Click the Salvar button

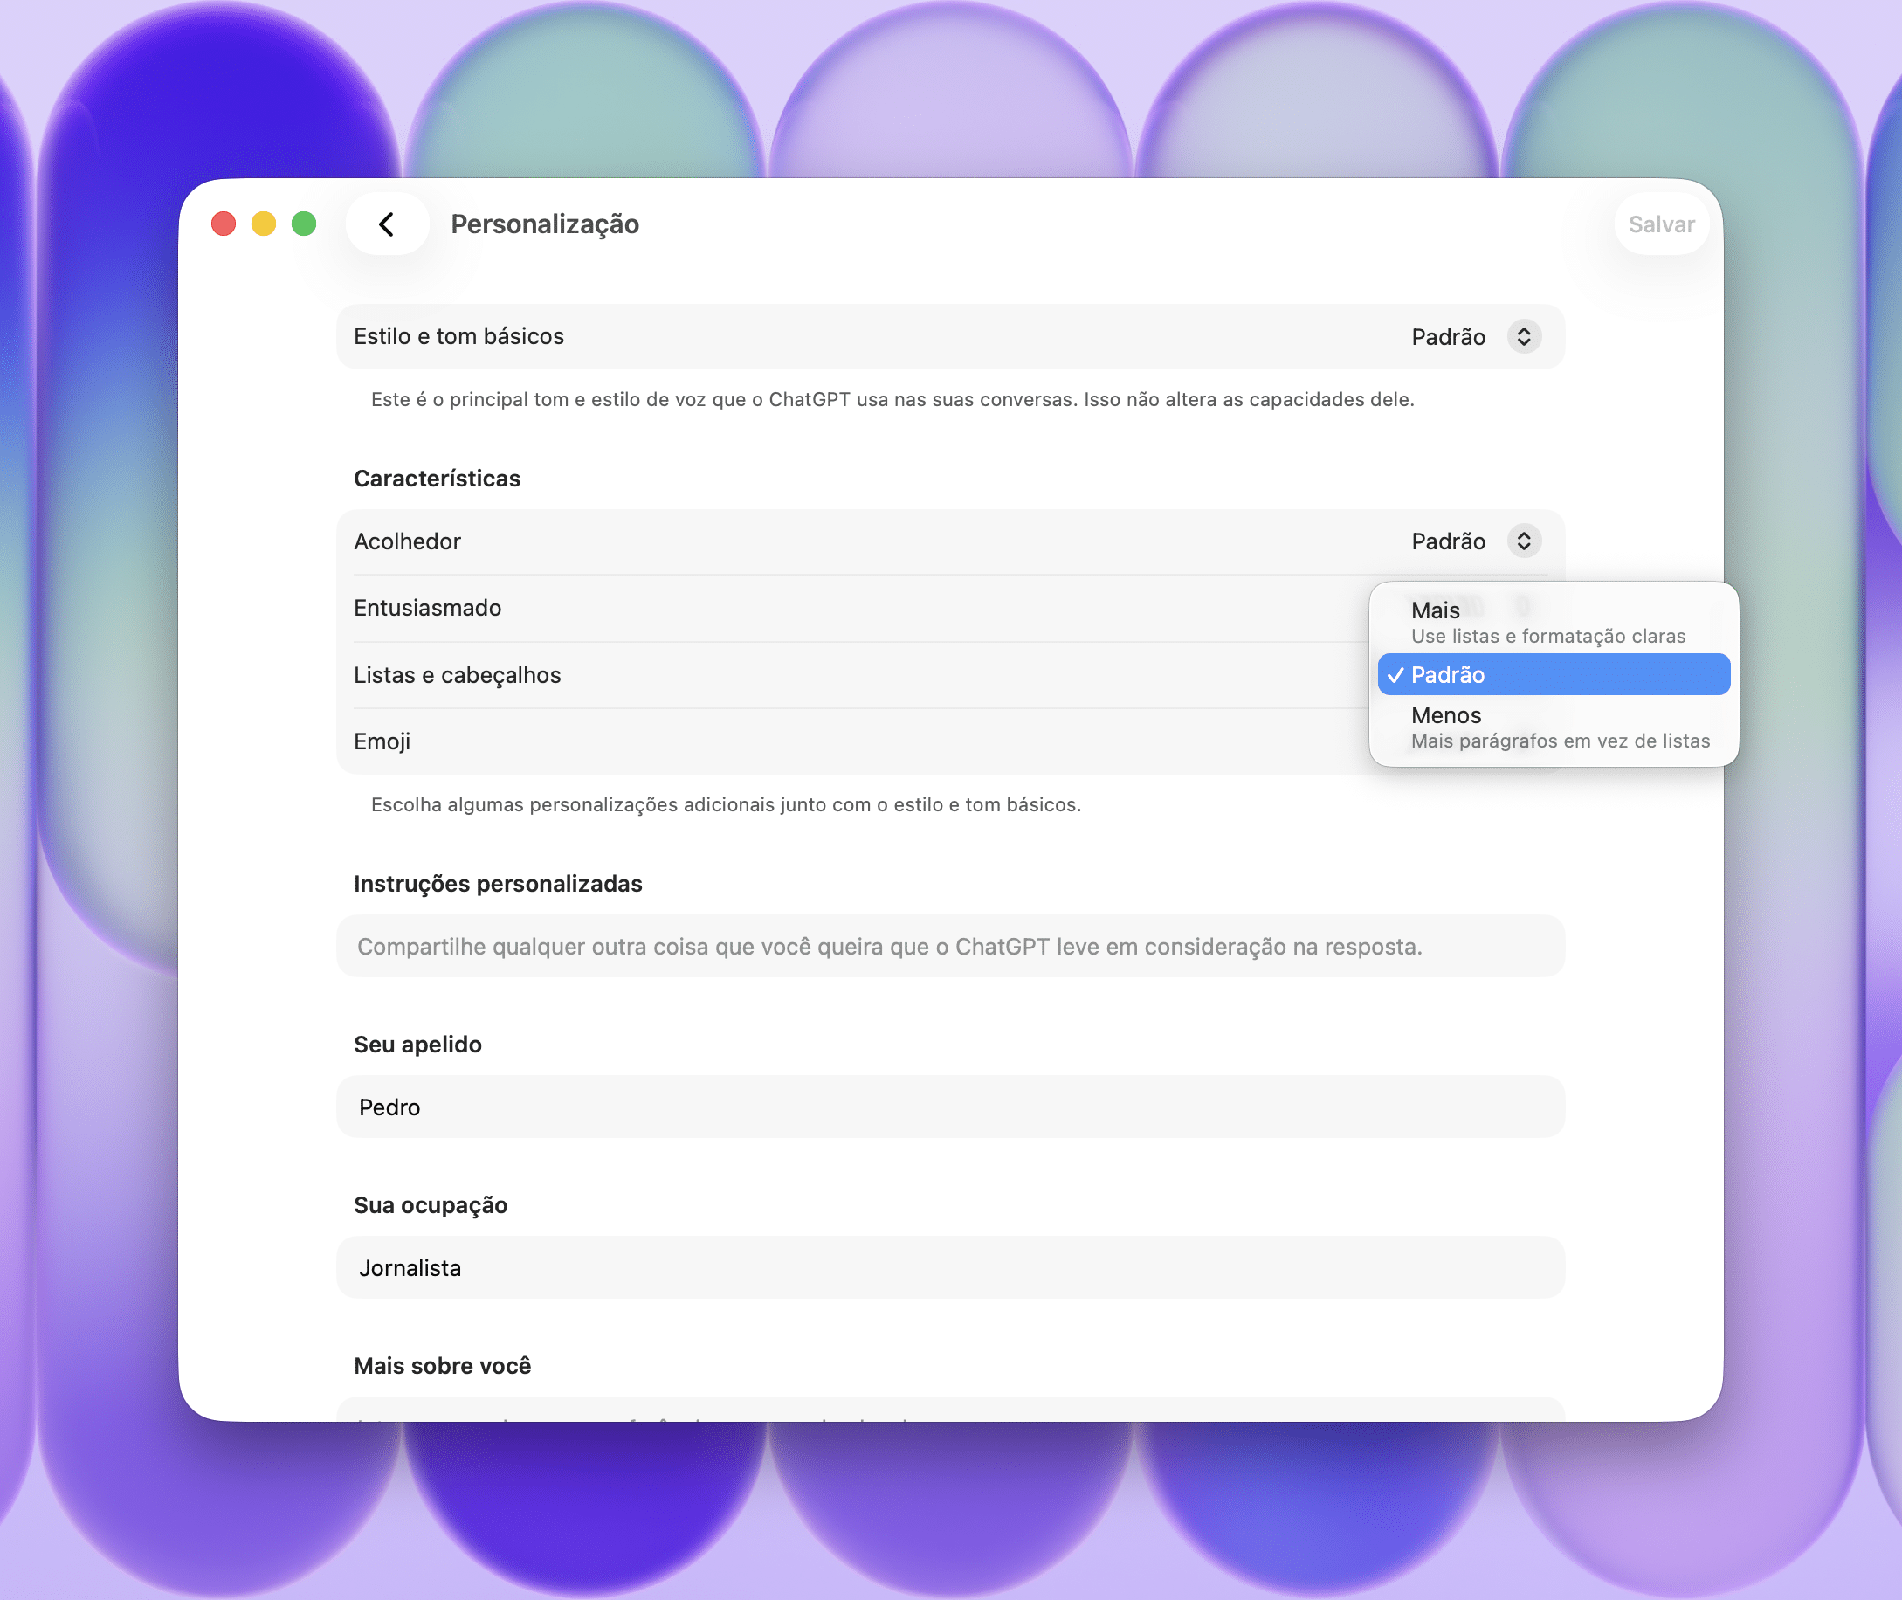pyautogui.click(x=1661, y=224)
